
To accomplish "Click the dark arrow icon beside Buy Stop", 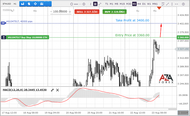I will pyautogui.click(x=4, y=37).
